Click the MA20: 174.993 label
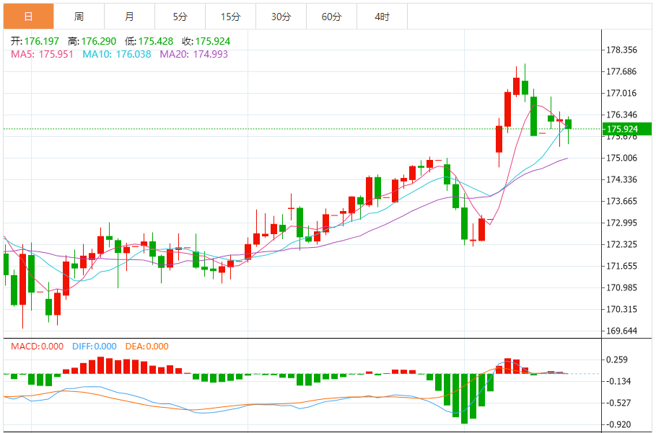Viewport: 656px width, 433px height. coord(193,54)
